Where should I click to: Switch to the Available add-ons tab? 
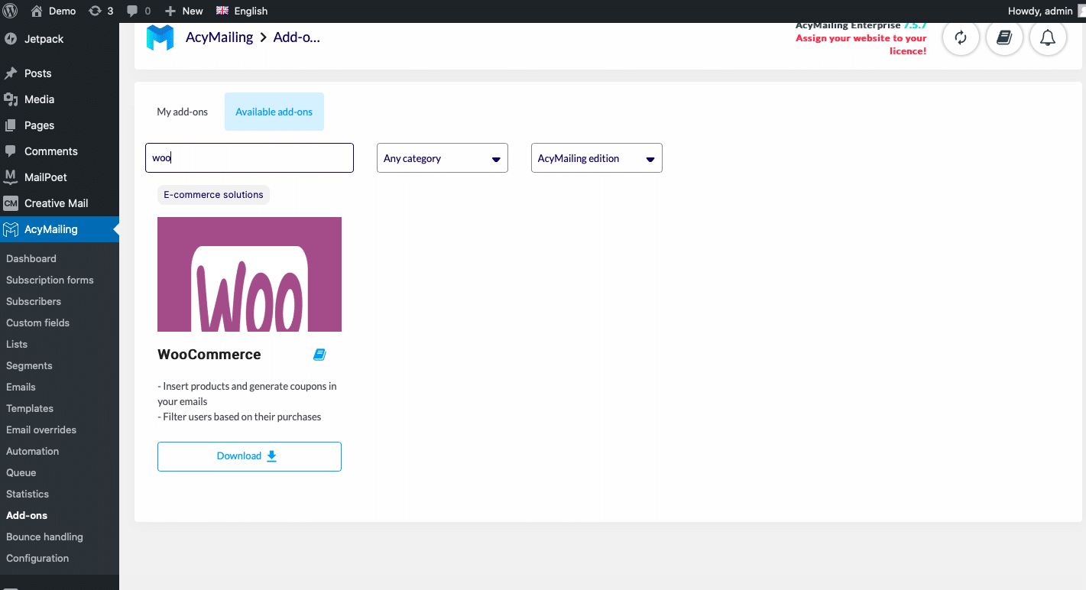274,112
